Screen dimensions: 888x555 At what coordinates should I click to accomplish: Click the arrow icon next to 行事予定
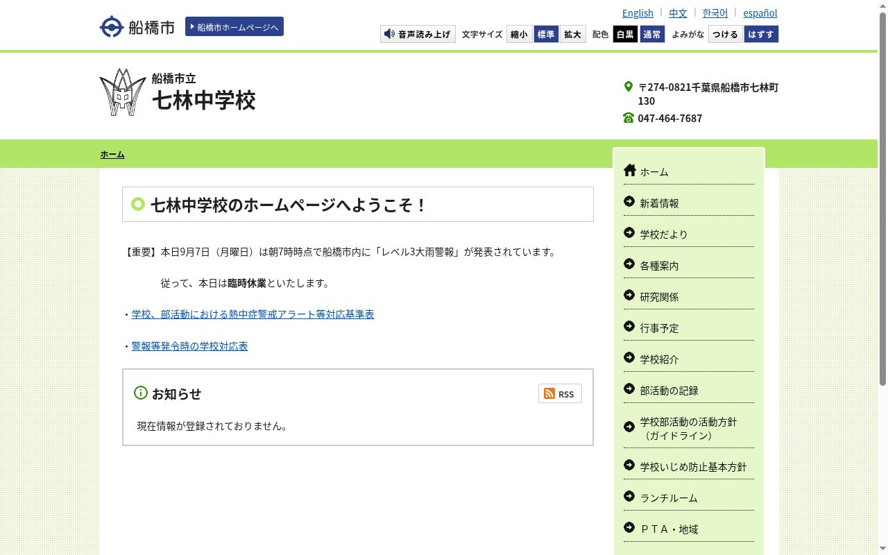point(629,326)
